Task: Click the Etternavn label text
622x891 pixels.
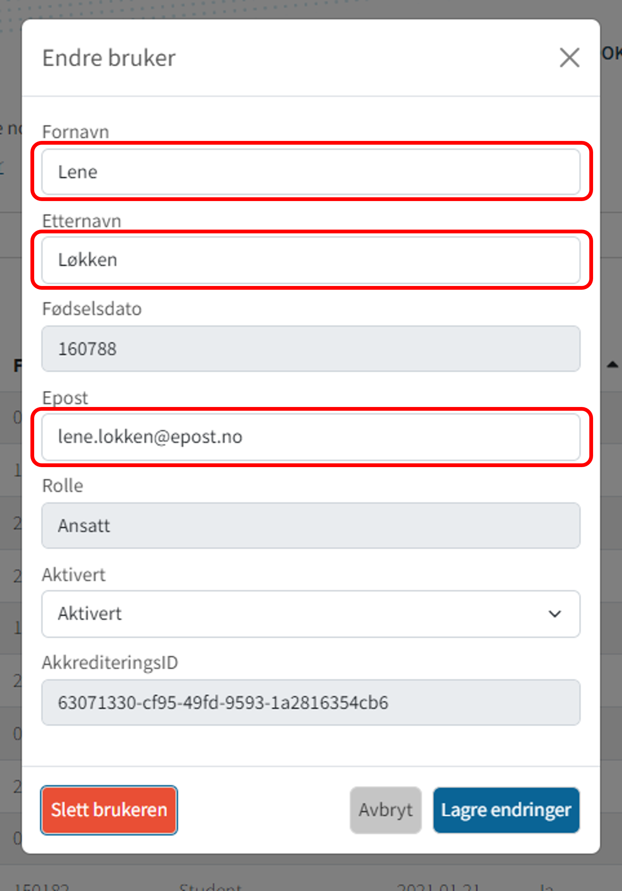Action: point(82,221)
